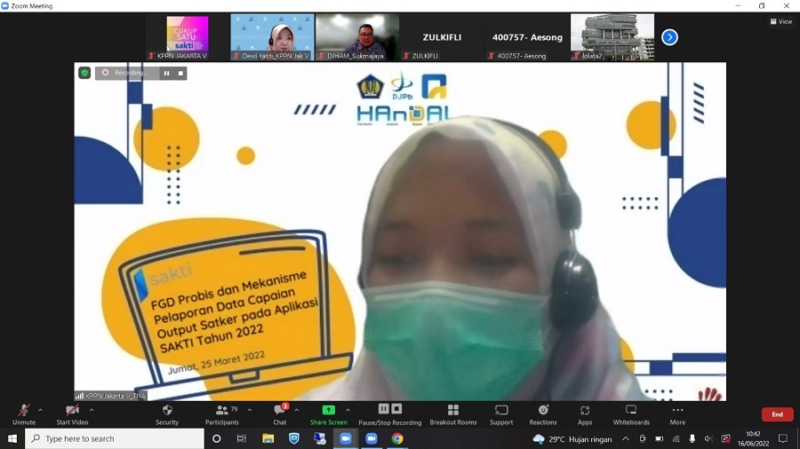Click the green Share Screen button
Viewport: 800px width, 449px height.
[328, 414]
